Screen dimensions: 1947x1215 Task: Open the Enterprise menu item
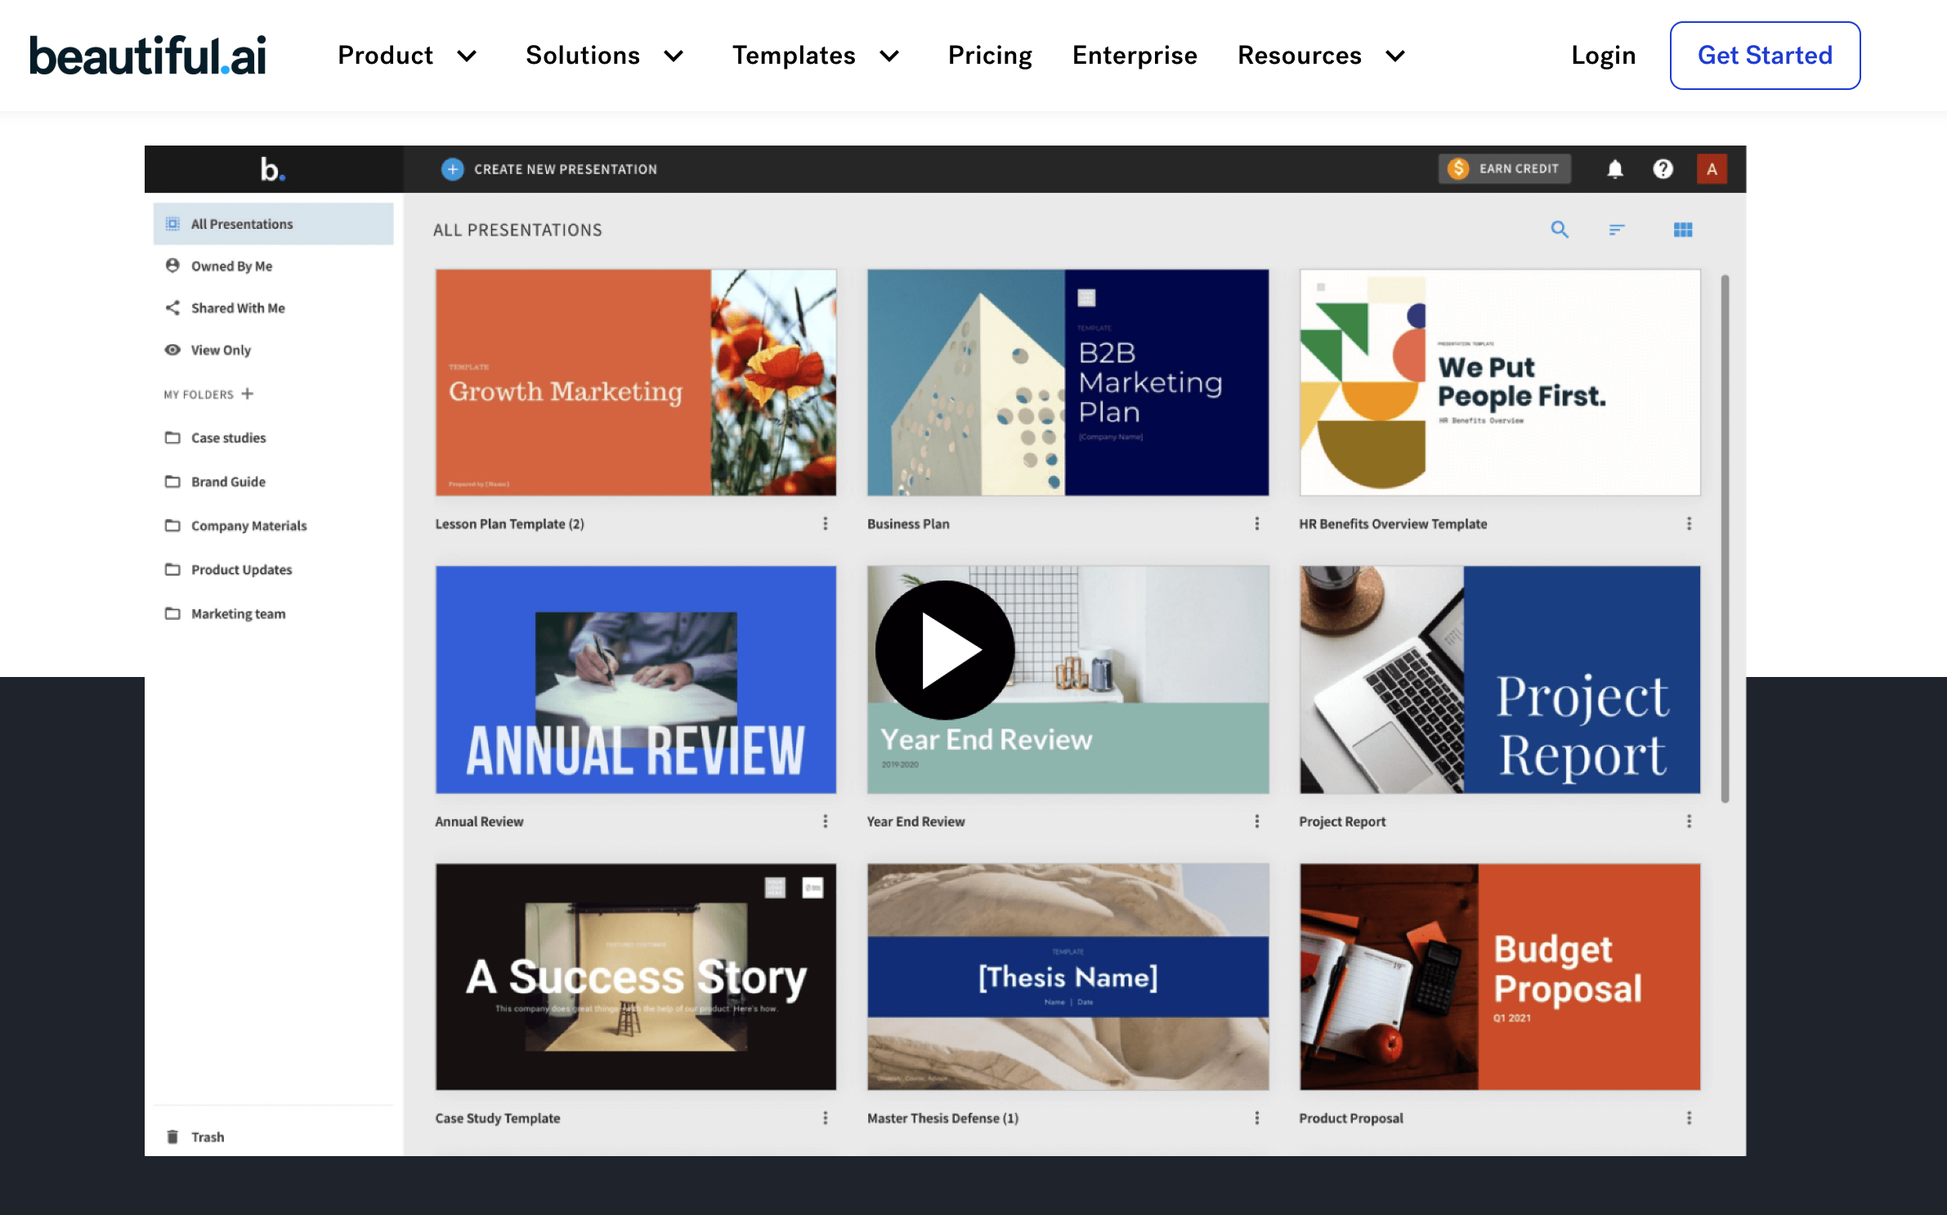click(1135, 56)
